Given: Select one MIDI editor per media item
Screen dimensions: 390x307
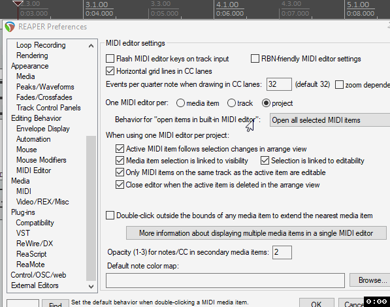Looking at the screenshot, I should tap(180, 103).
